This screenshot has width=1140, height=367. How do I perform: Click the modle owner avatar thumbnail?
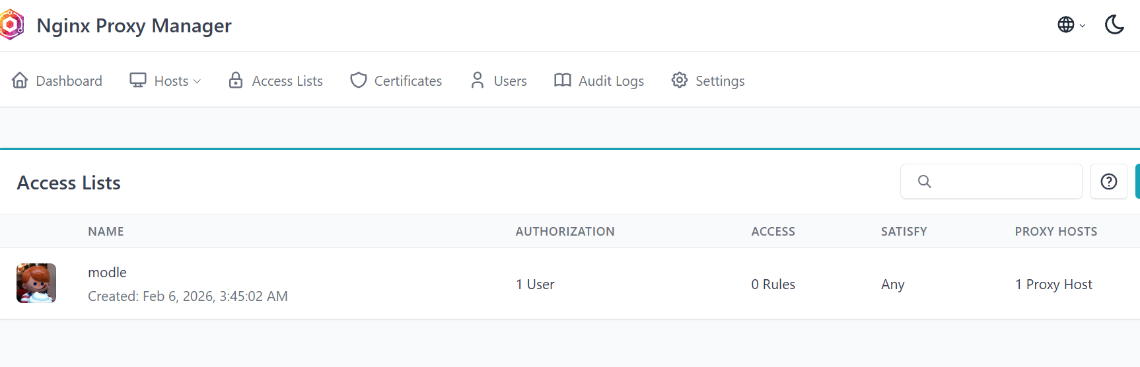36,283
